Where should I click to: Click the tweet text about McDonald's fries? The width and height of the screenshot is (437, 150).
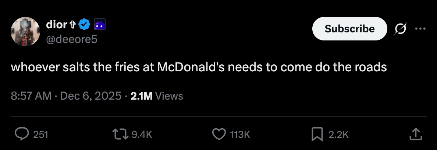(x=199, y=68)
